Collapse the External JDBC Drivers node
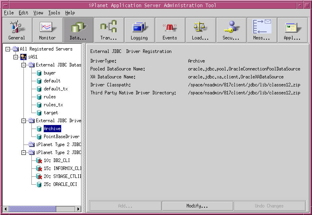Screen dimensions: 312x215 point(24,121)
